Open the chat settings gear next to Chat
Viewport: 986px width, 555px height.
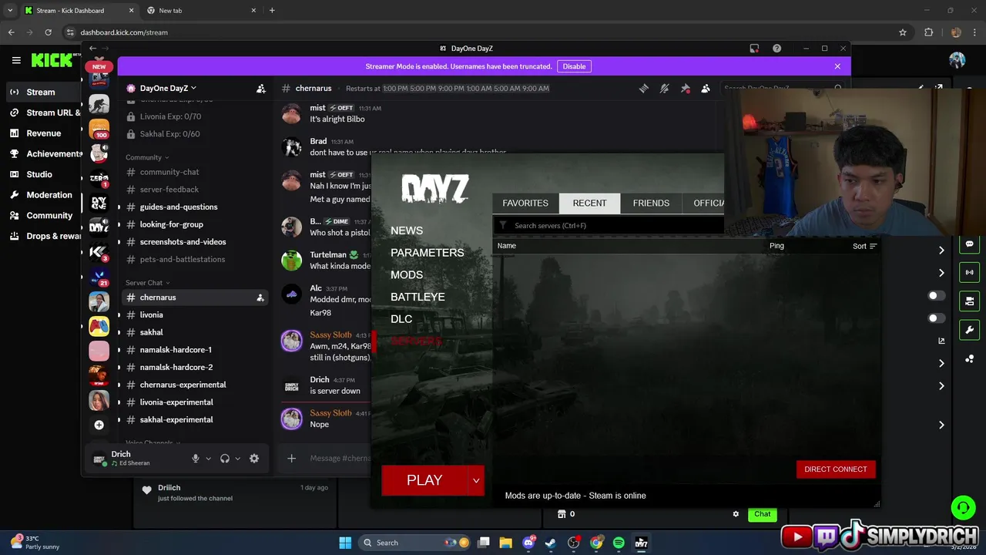[x=736, y=514]
